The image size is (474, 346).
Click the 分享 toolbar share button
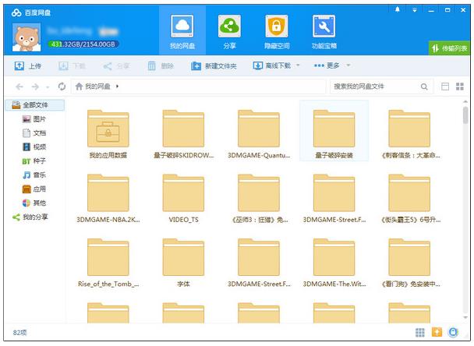point(116,66)
